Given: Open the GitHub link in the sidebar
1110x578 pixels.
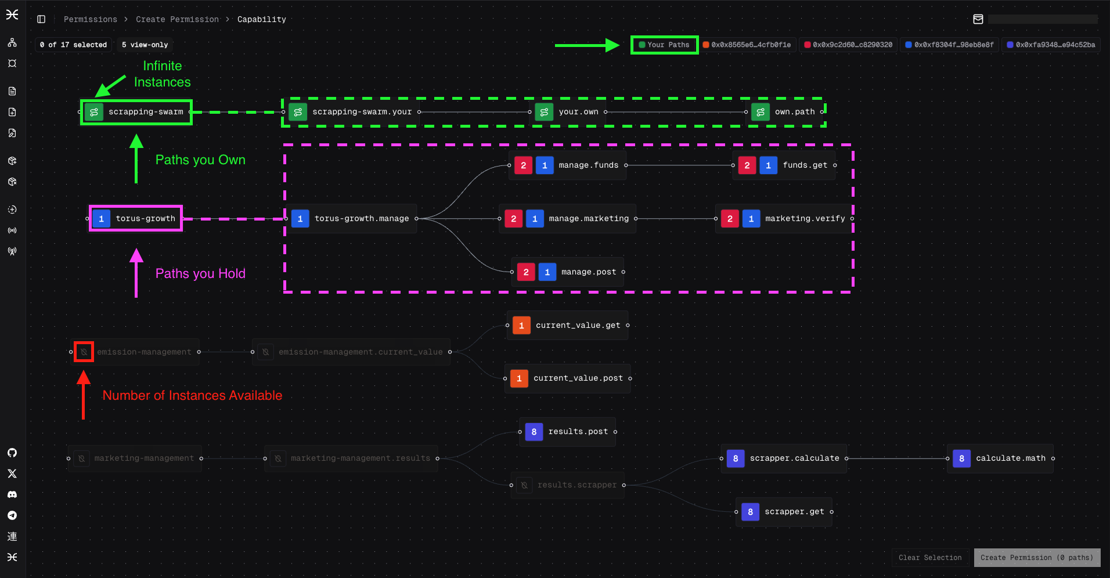Looking at the screenshot, I should tap(12, 453).
